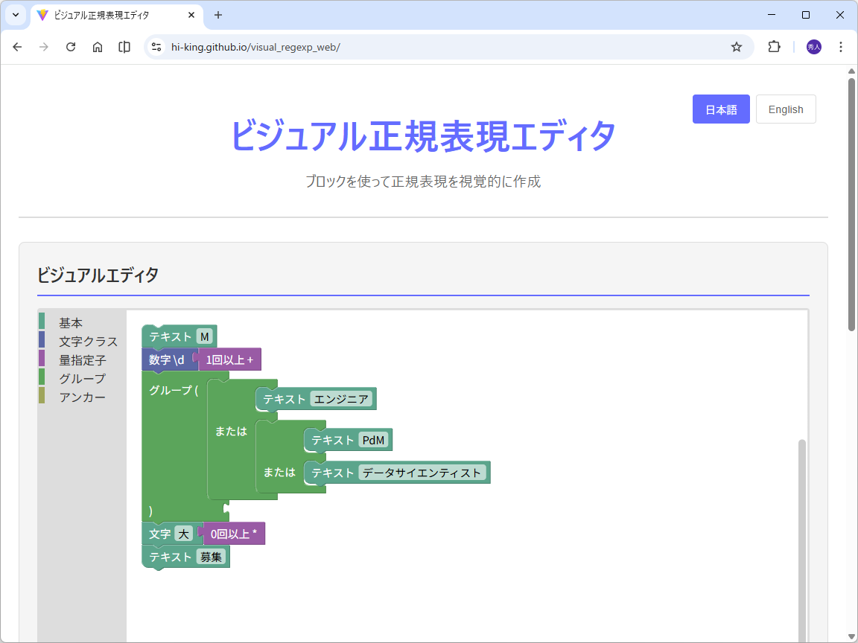Open the 0回以上 * quantifier dropdown

click(x=233, y=534)
